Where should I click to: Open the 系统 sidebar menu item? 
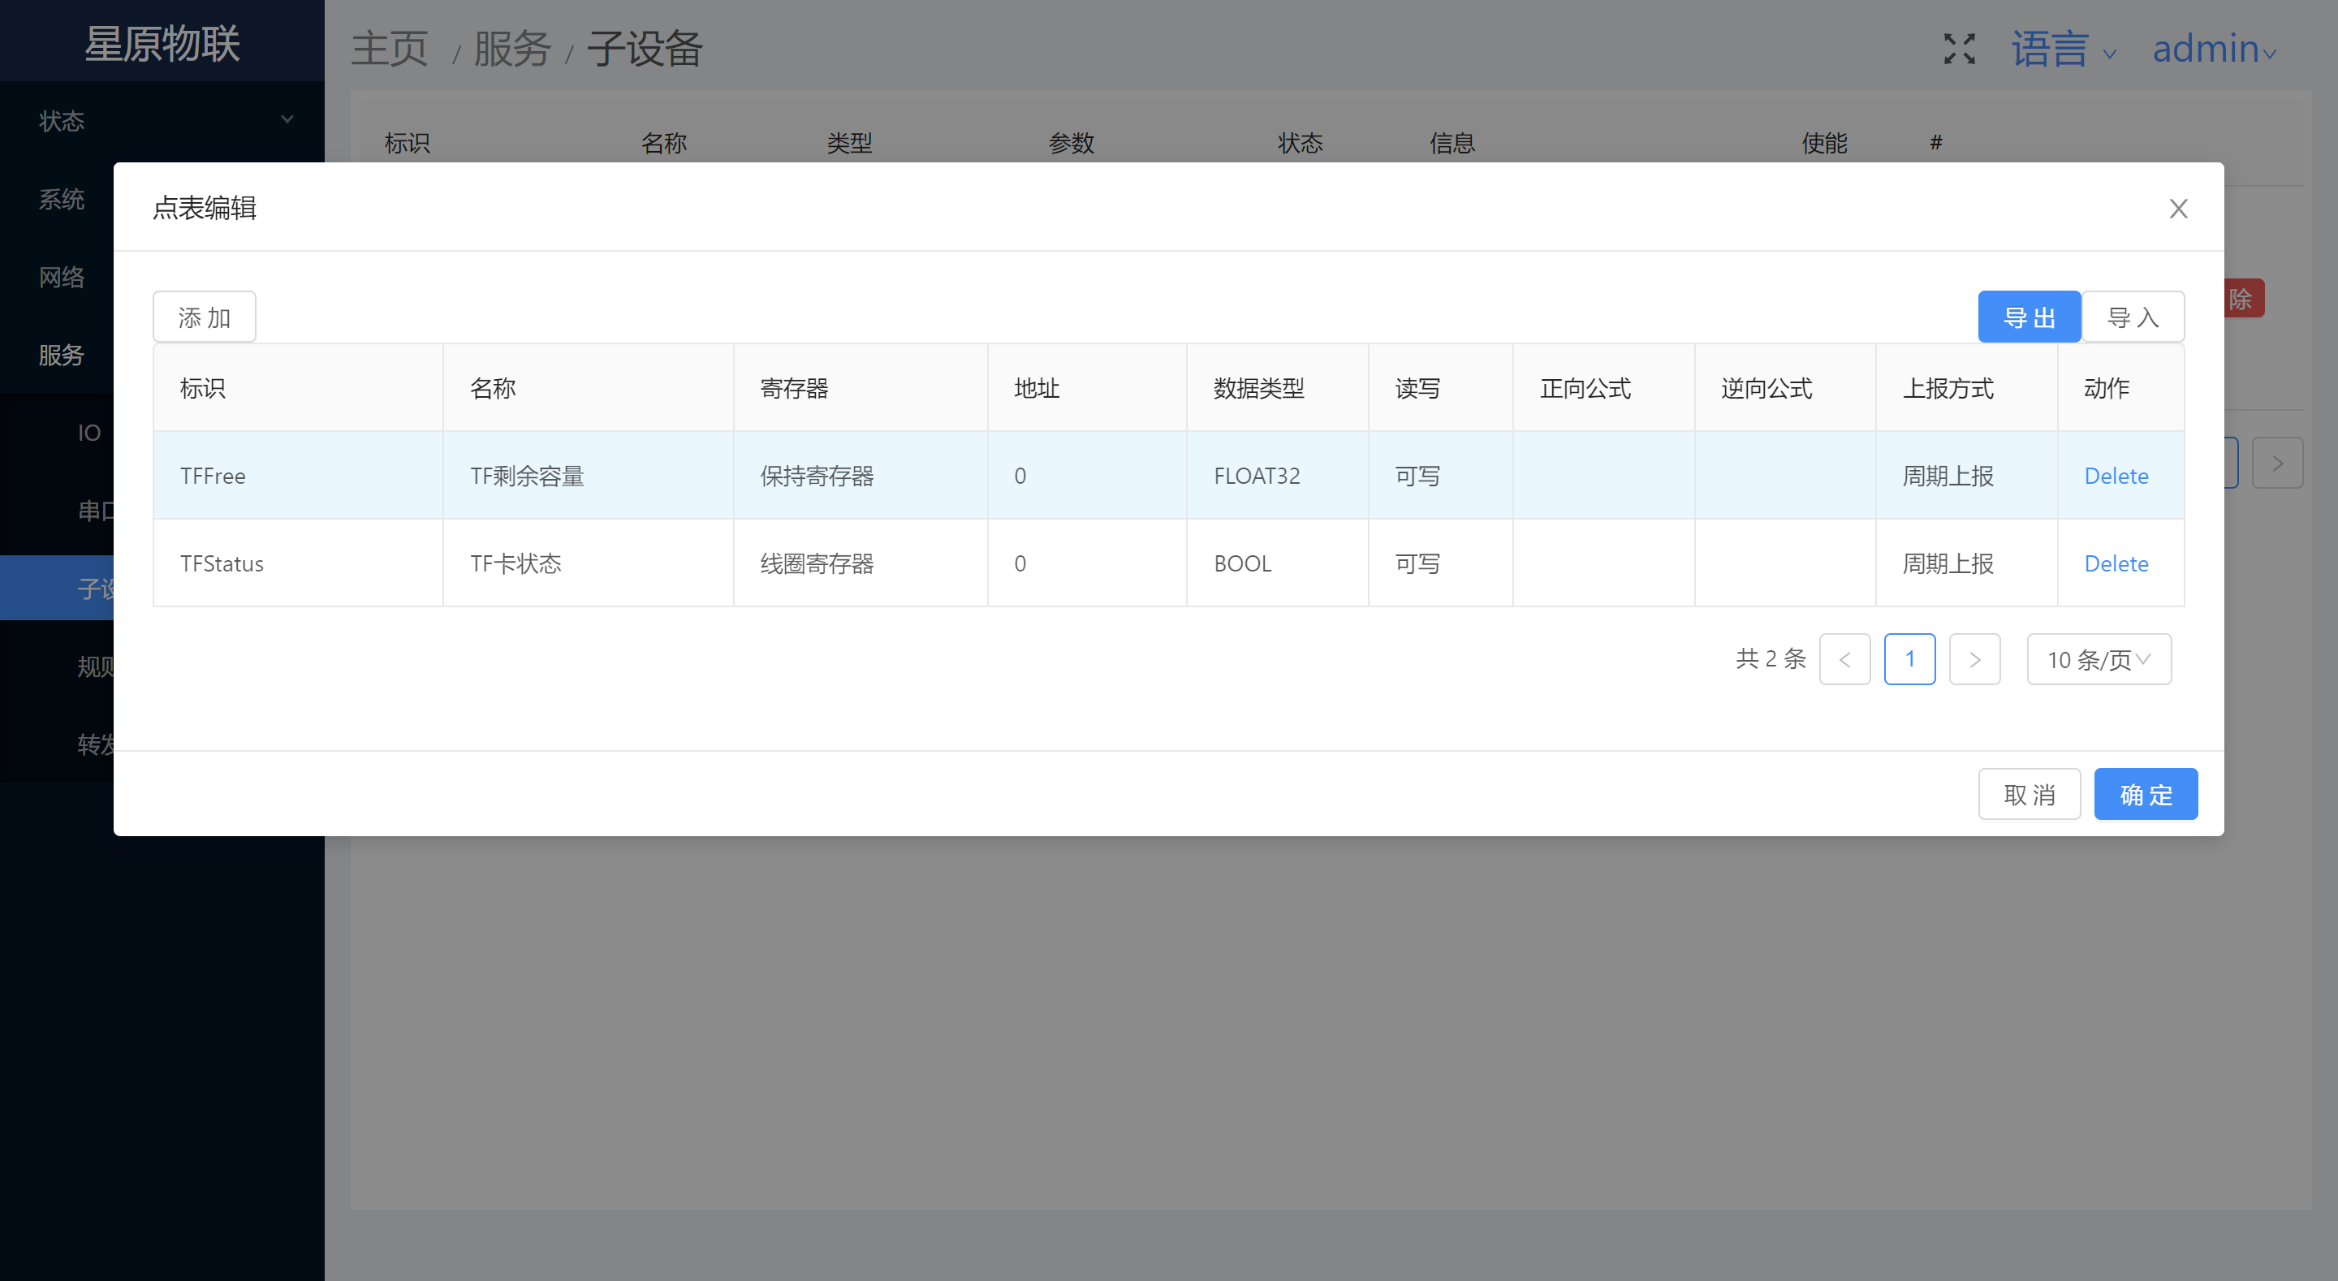pos(62,199)
